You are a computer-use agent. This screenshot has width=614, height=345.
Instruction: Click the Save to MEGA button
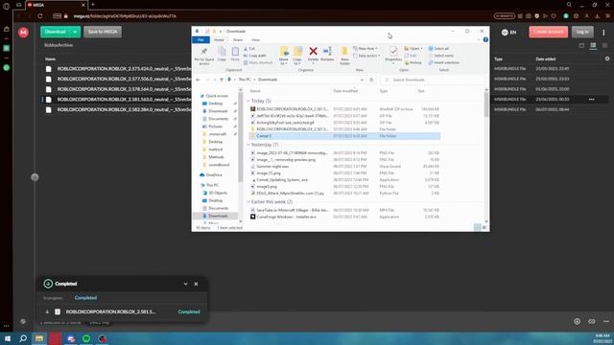point(103,32)
